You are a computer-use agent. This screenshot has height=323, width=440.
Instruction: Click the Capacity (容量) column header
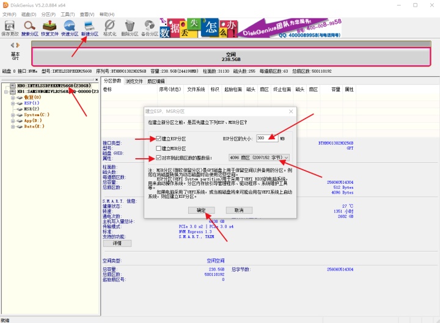(335, 89)
